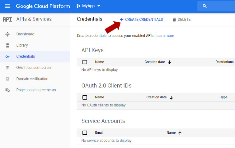The image size is (235, 148).
Task: Focus the top search input field
Action: 216,6
